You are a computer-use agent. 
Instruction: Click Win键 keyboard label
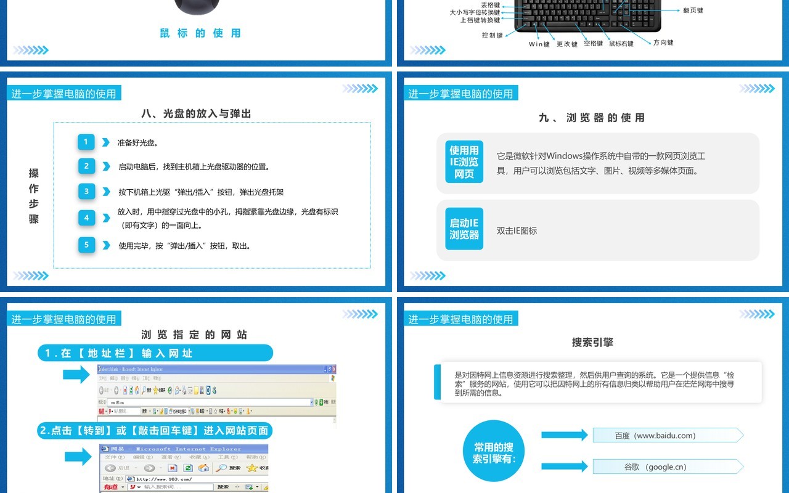click(539, 44)
